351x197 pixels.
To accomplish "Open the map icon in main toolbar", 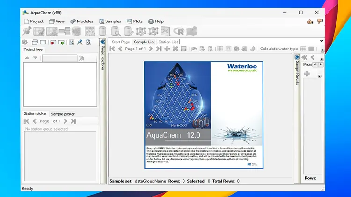I will (191, 31).
